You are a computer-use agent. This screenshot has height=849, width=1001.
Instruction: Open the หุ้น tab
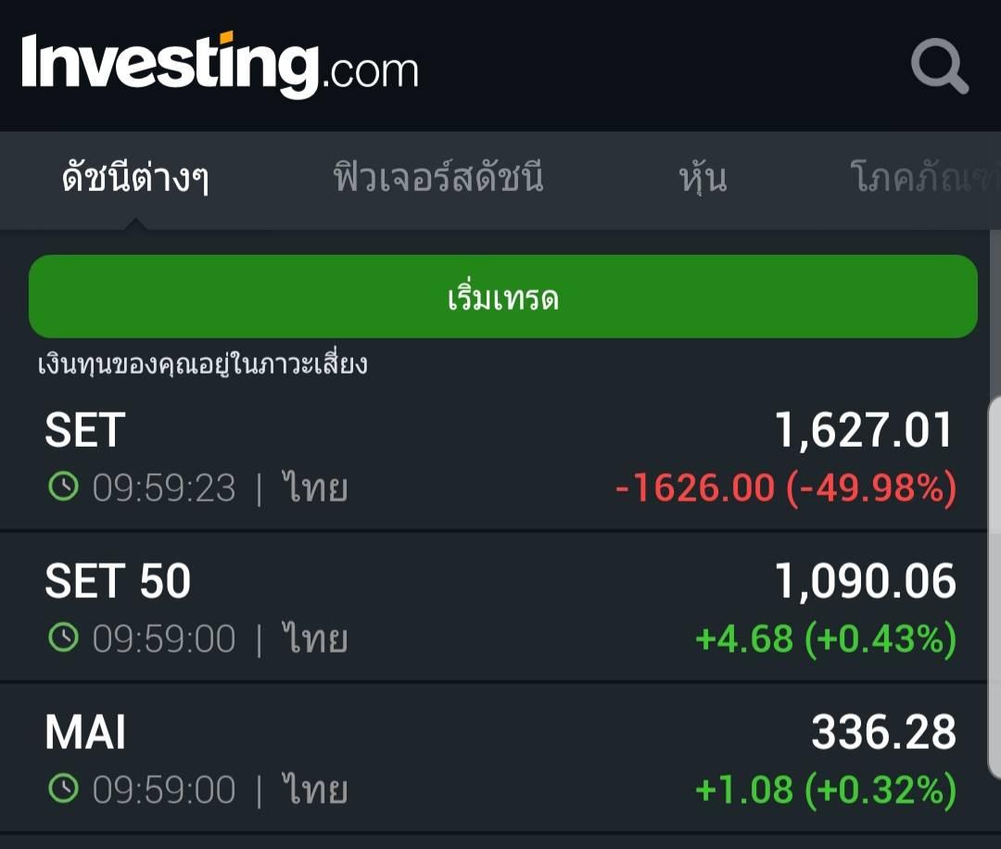click(703, 177)
